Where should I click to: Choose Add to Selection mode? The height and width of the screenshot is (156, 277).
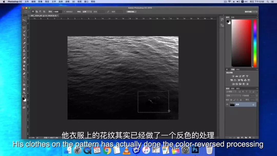tap(37, 12)
